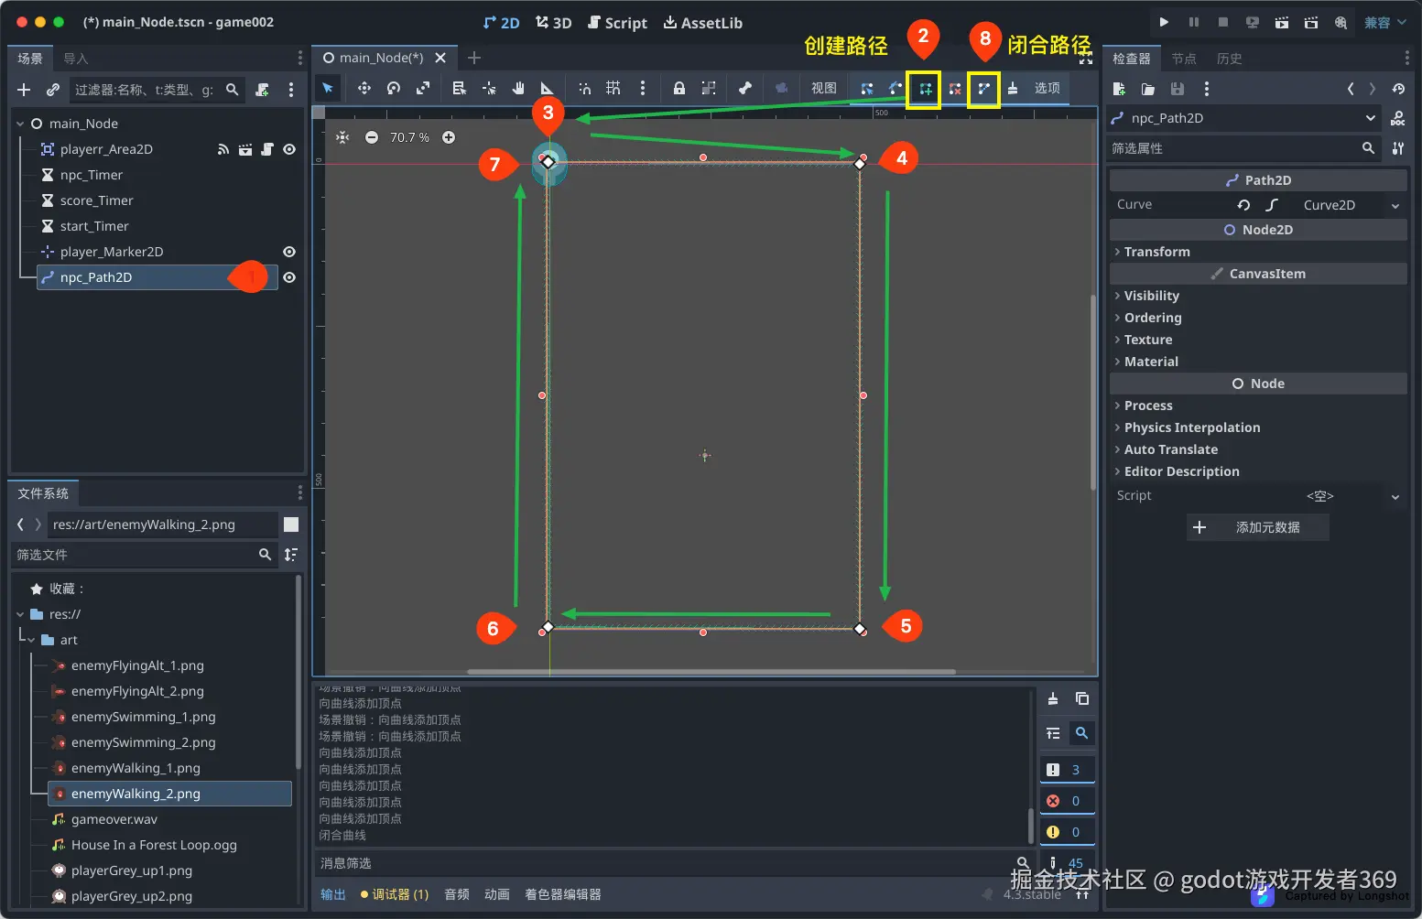Center the viewport view
This screenshot has height=919, width=1422.
click(342, 137)
